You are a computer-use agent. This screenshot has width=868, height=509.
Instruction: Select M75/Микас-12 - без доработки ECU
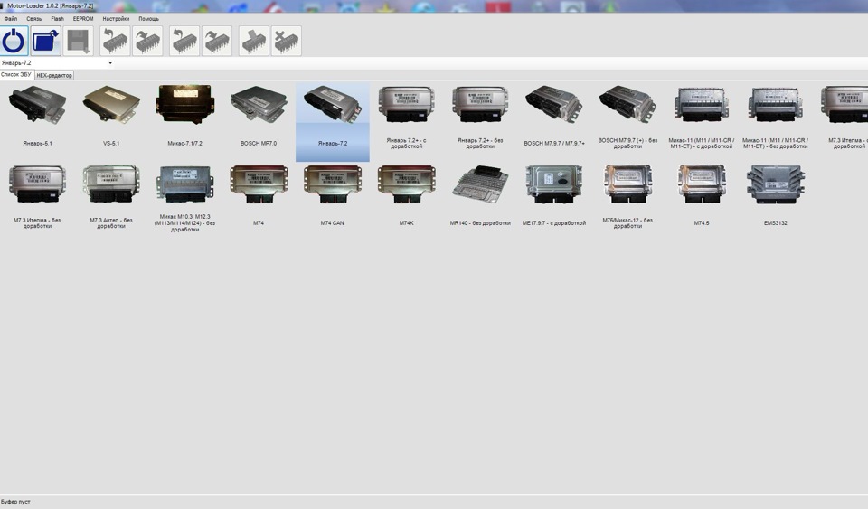click(x=627, y=196)
